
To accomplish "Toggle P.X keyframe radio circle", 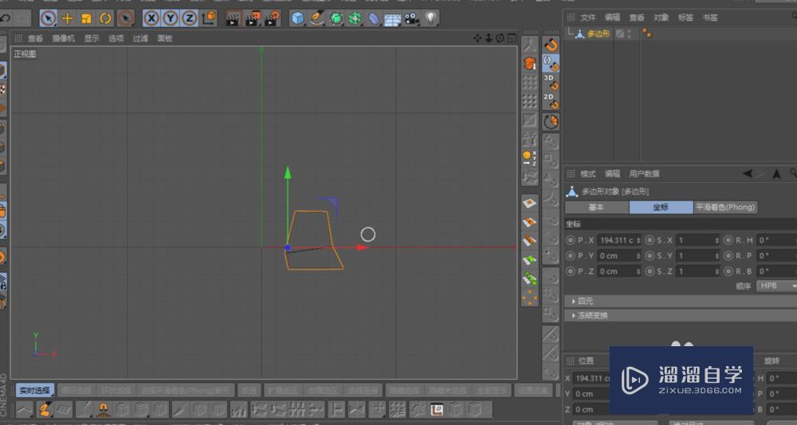I will pos(571,240).
